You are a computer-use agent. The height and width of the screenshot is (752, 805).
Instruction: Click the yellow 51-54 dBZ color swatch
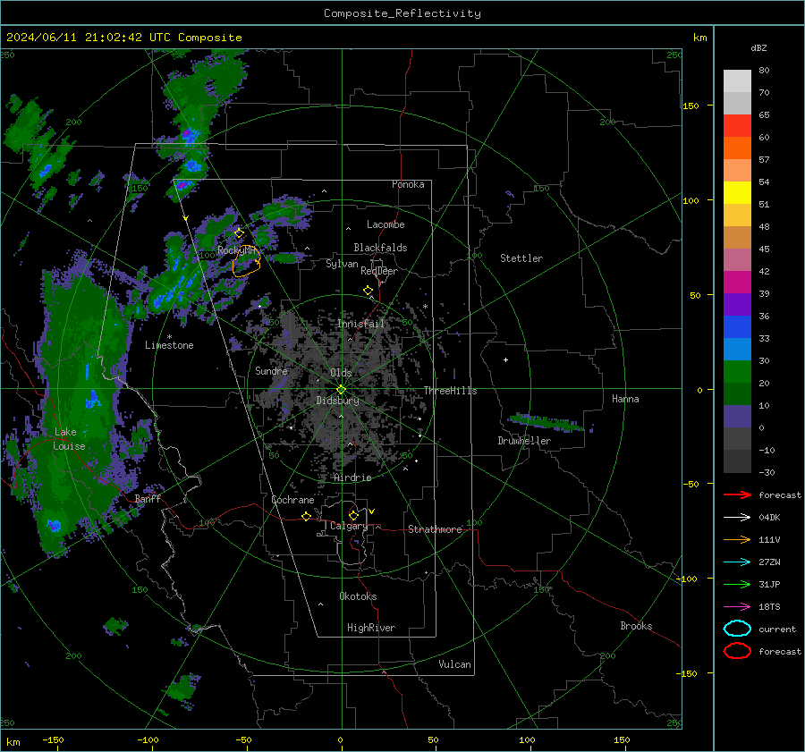pyautogui.click(x=737, y=193)
